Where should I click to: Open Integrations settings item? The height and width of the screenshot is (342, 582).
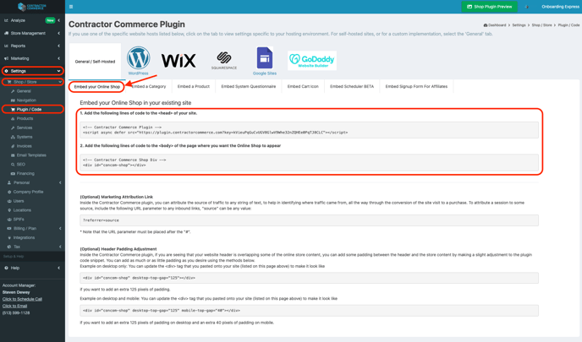(x=25, y=237)
